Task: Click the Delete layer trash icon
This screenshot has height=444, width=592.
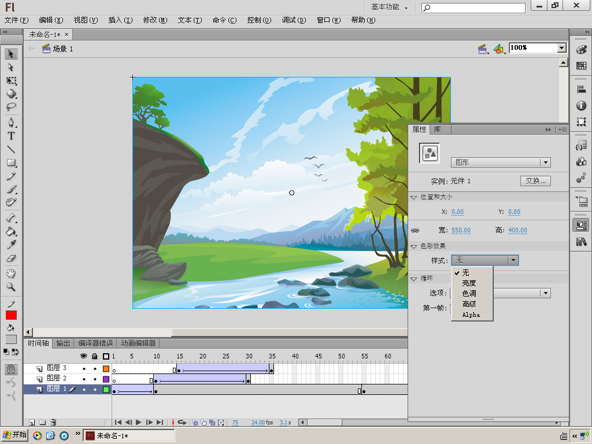Action: coord(54,423)
